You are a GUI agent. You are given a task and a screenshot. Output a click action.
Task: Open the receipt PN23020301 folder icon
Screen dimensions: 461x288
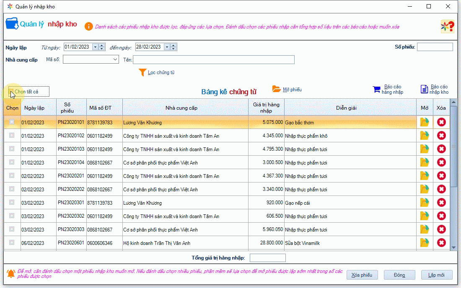coord(425,203)
